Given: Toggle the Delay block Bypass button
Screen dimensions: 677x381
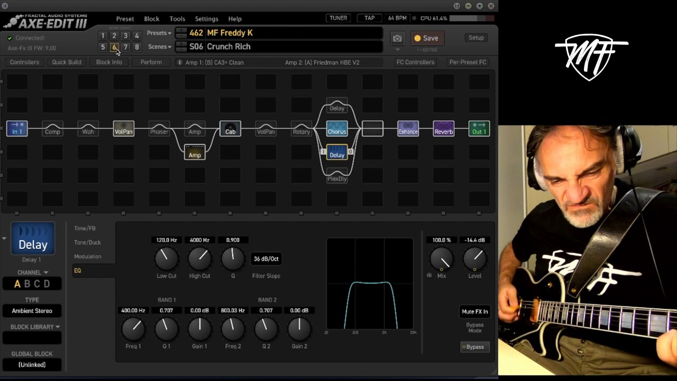Looking at the screenshot, I should (474, 347).
